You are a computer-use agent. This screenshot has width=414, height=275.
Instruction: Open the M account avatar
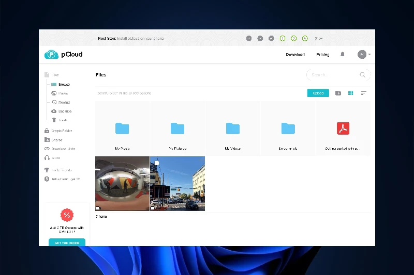click(362, 55)
